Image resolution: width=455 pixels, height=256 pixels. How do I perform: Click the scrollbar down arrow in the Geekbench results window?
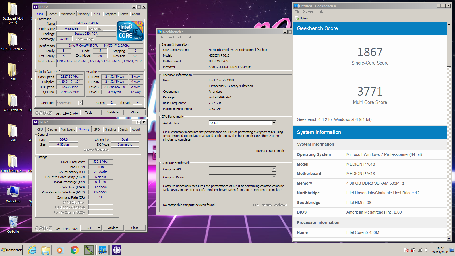coord(449,239)
